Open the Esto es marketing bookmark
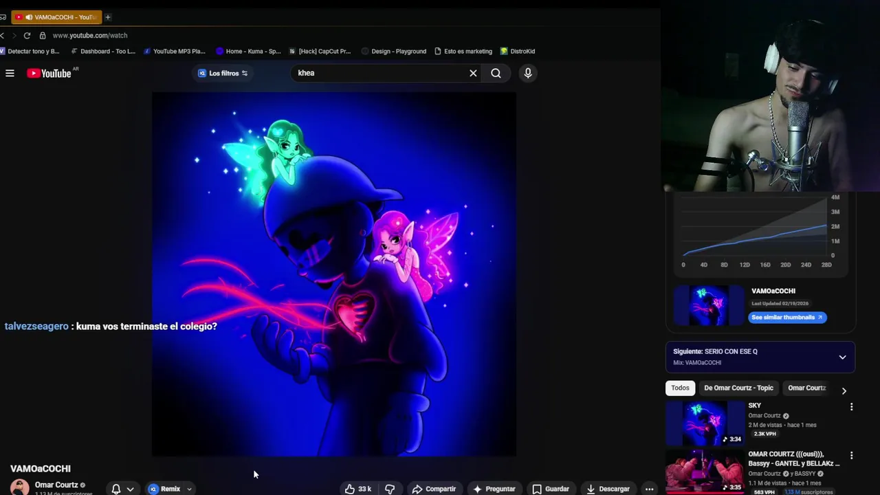Screen dimensions: 880x495 463,52
